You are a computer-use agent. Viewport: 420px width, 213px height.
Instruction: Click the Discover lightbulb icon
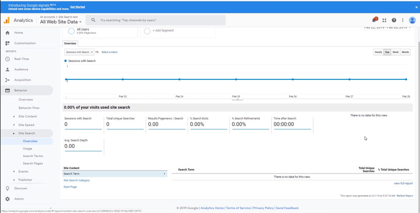7,188
